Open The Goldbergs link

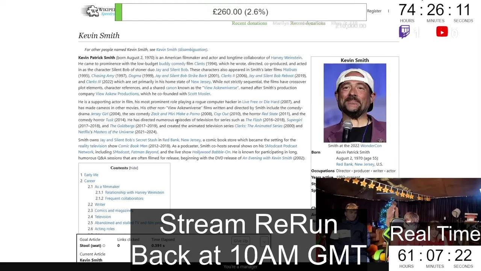122,126
